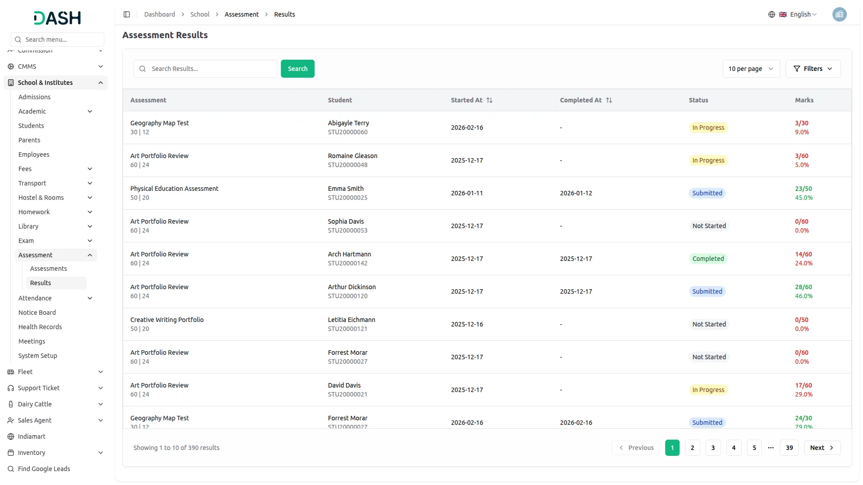863x485 pixels.
Task: Click the Find Google Leads search icon
Action: (x=11, y=469)
